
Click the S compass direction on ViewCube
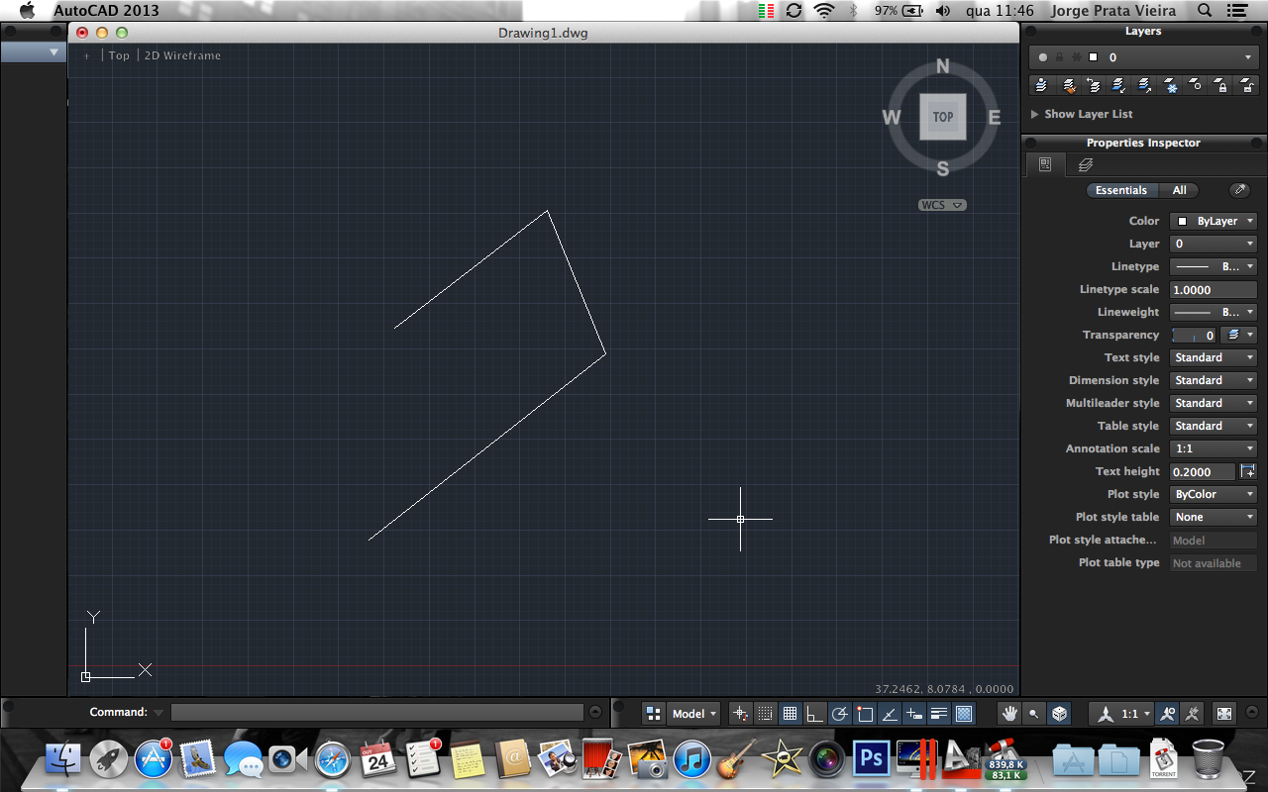click(x=942, y=169)
